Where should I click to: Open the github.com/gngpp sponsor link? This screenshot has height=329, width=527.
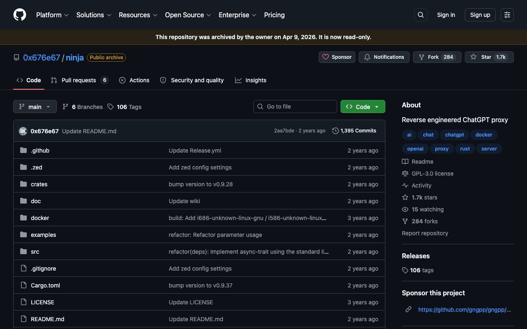(x=464, y=310)
